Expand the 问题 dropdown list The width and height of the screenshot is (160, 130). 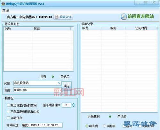(x=59, y=83)
